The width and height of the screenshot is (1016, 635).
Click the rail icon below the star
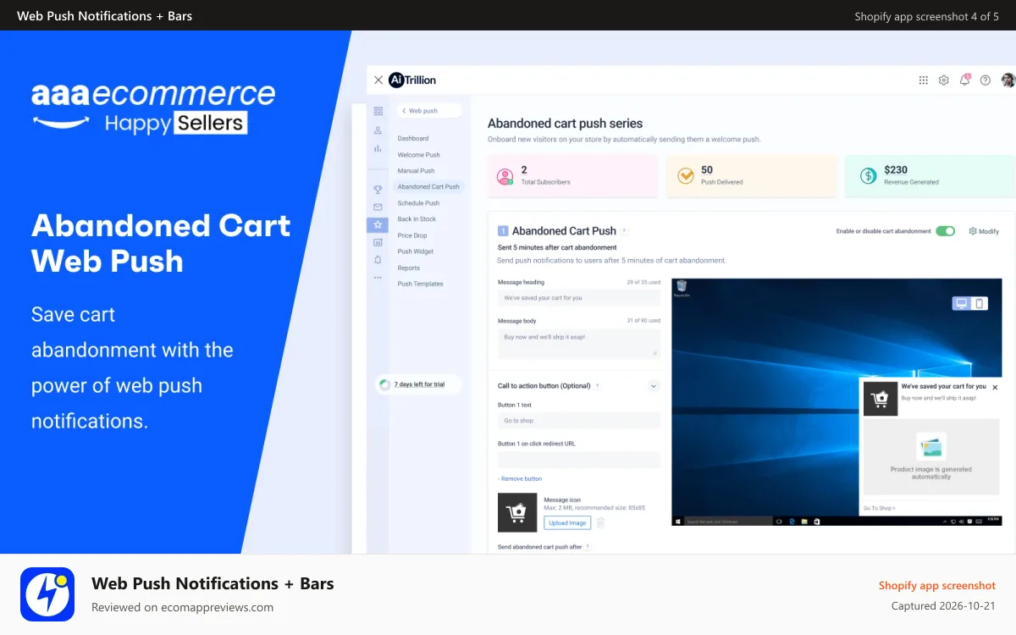pyautogui.click(x=378, y=242)
